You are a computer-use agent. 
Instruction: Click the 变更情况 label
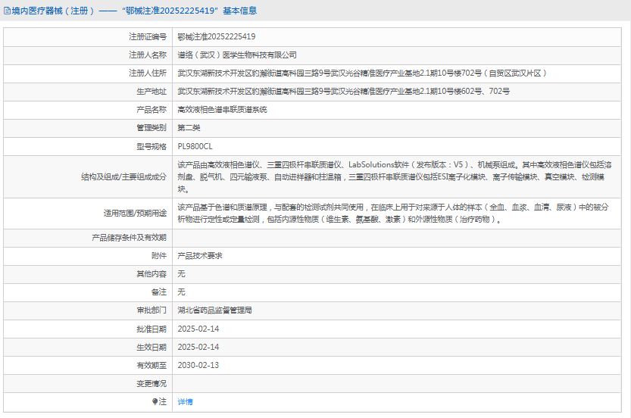[152, 384]
